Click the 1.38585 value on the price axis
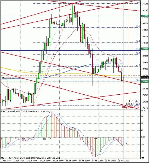 click(145, 95)
